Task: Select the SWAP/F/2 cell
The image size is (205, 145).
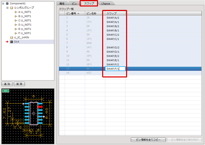Action: [115, 64]
